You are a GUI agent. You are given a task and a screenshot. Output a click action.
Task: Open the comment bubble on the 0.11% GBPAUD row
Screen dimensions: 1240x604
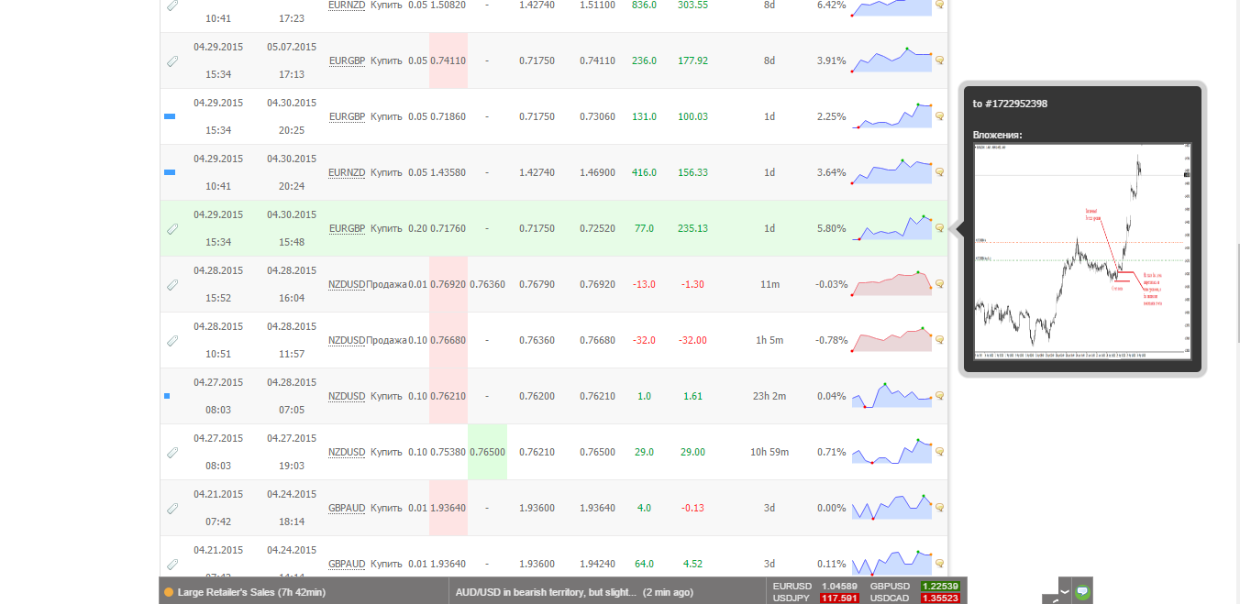[939, 564]
